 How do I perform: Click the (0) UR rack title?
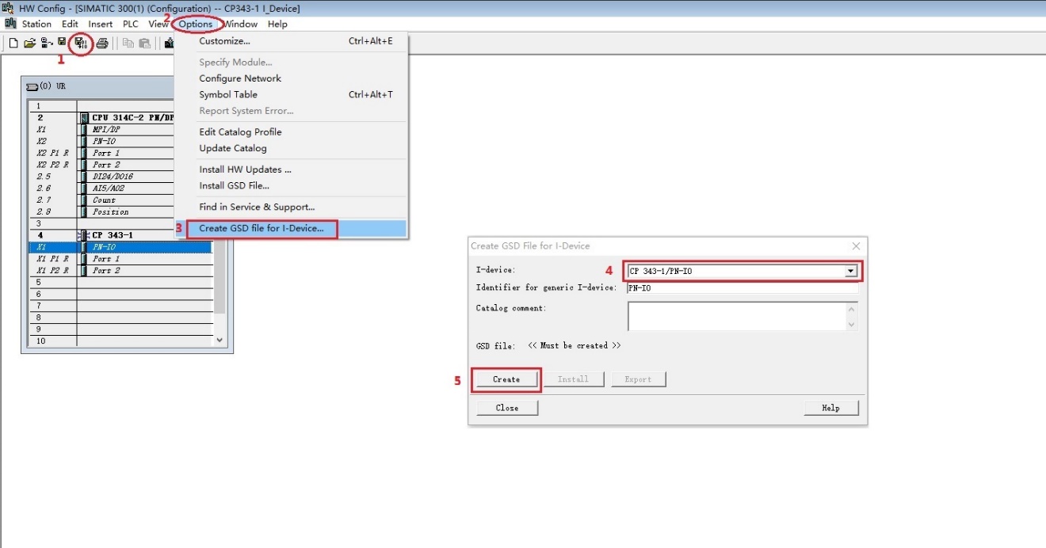point(54,86)
